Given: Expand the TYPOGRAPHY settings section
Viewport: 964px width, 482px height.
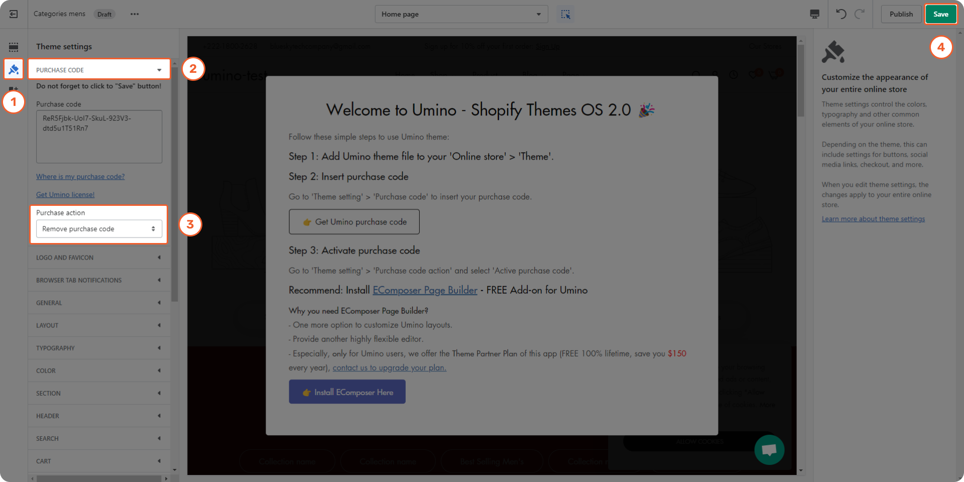Looking at the screenshot, I should tap(99, 348).
